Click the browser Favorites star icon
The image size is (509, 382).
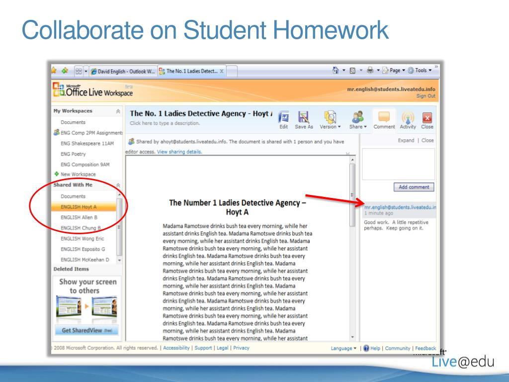pos(54,70)
